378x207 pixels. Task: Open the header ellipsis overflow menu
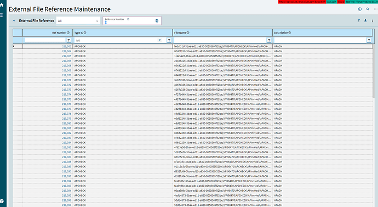point(376,9)
